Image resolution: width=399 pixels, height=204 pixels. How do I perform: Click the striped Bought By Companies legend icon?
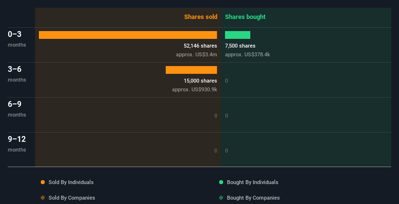(221, 198)
